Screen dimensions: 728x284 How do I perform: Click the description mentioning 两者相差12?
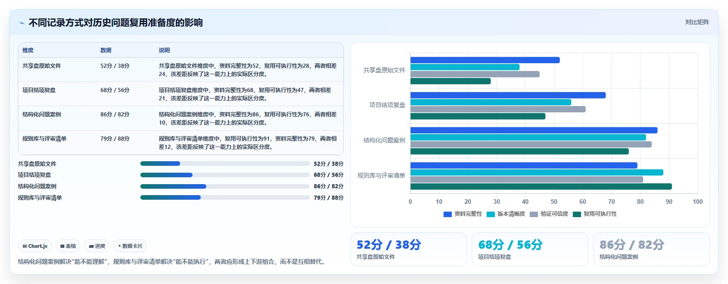click(248, 143)
